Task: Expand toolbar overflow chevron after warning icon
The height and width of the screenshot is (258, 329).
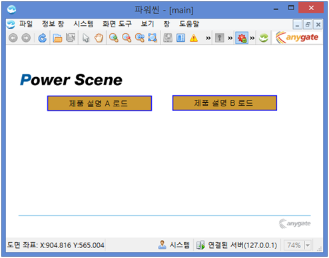Action: [208, 38]
